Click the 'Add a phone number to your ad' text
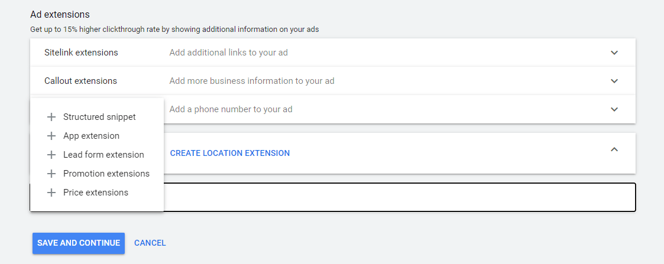Viewport: 664px width, 264px height. pos(231,109)
